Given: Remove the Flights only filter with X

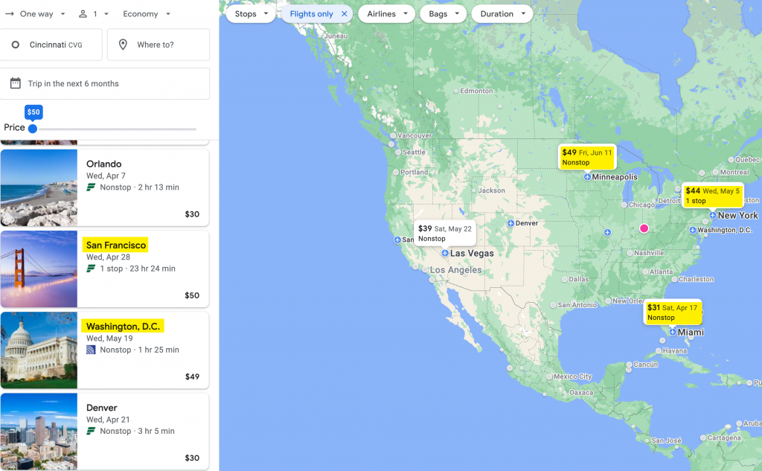Looking at the screenshot, I should click(344, 14).
